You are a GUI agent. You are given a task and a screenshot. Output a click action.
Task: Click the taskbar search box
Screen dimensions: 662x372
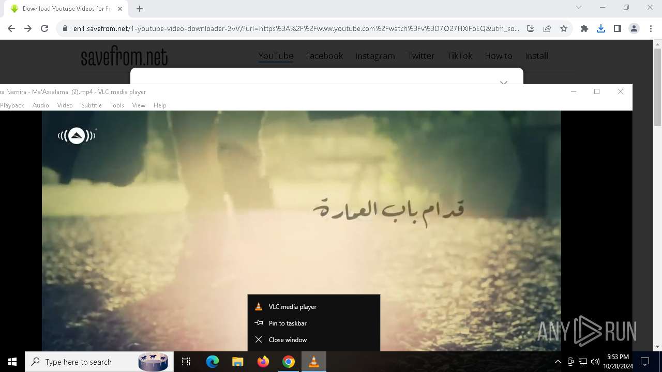(x=99, y=362)
